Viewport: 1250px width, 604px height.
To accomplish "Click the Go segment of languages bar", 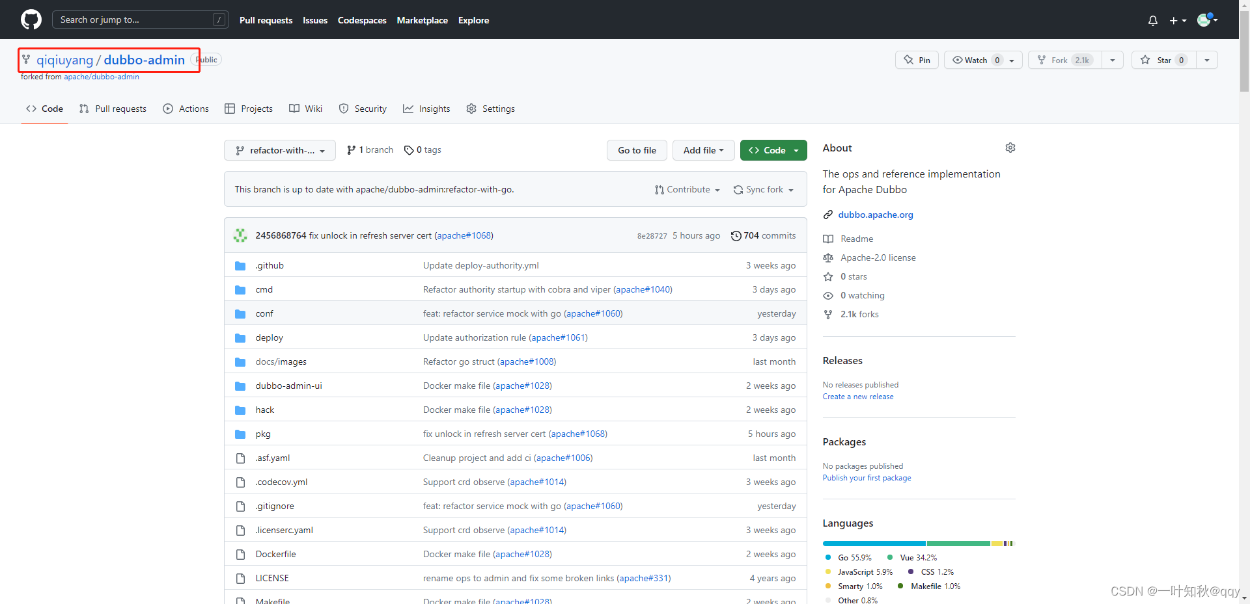I will point(874,544).
